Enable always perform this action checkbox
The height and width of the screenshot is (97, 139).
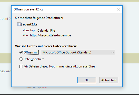point(21,66)
